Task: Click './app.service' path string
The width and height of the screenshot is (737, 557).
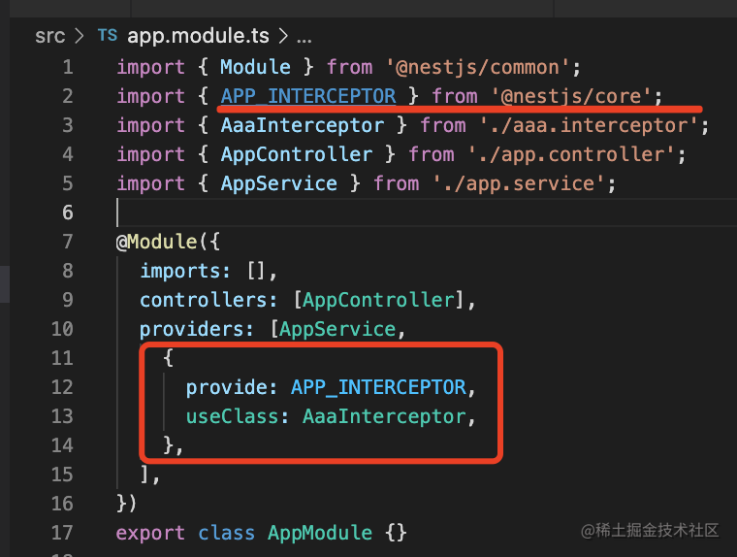Action: (x=519, y=183)
